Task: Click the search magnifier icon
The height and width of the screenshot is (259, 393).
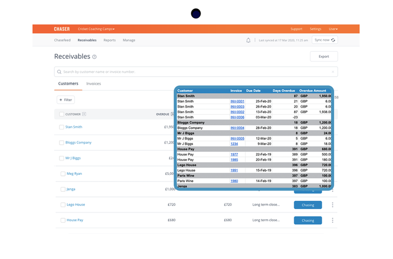Action: 59,72
